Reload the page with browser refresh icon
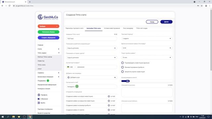Screen dimensions: 212x119 [x=10, y=6]
